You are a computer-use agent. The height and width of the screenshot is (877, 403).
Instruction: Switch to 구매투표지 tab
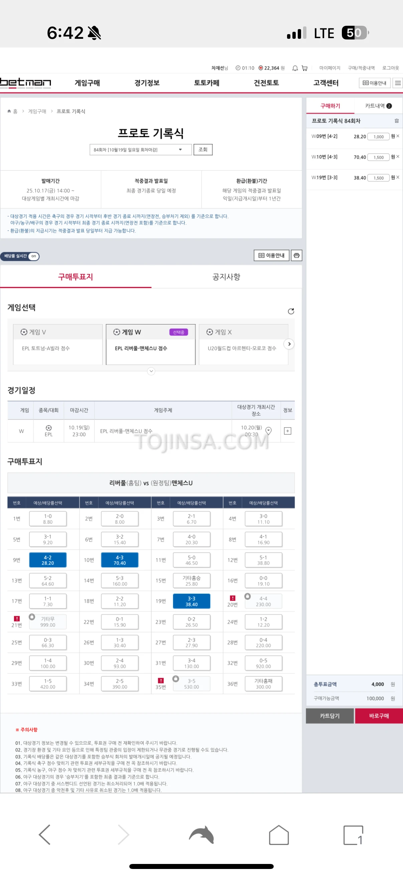76,277
